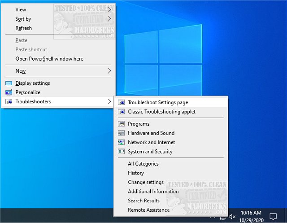
Task: Click the System and Security icon
Action: (x=121, y=152)
